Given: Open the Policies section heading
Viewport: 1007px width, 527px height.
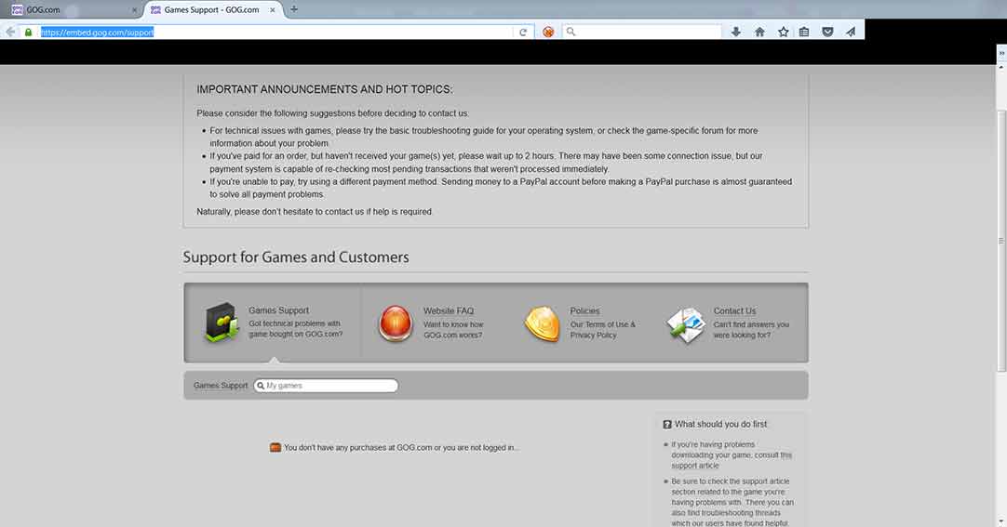Looking at the screenshot, I should 584,310.
